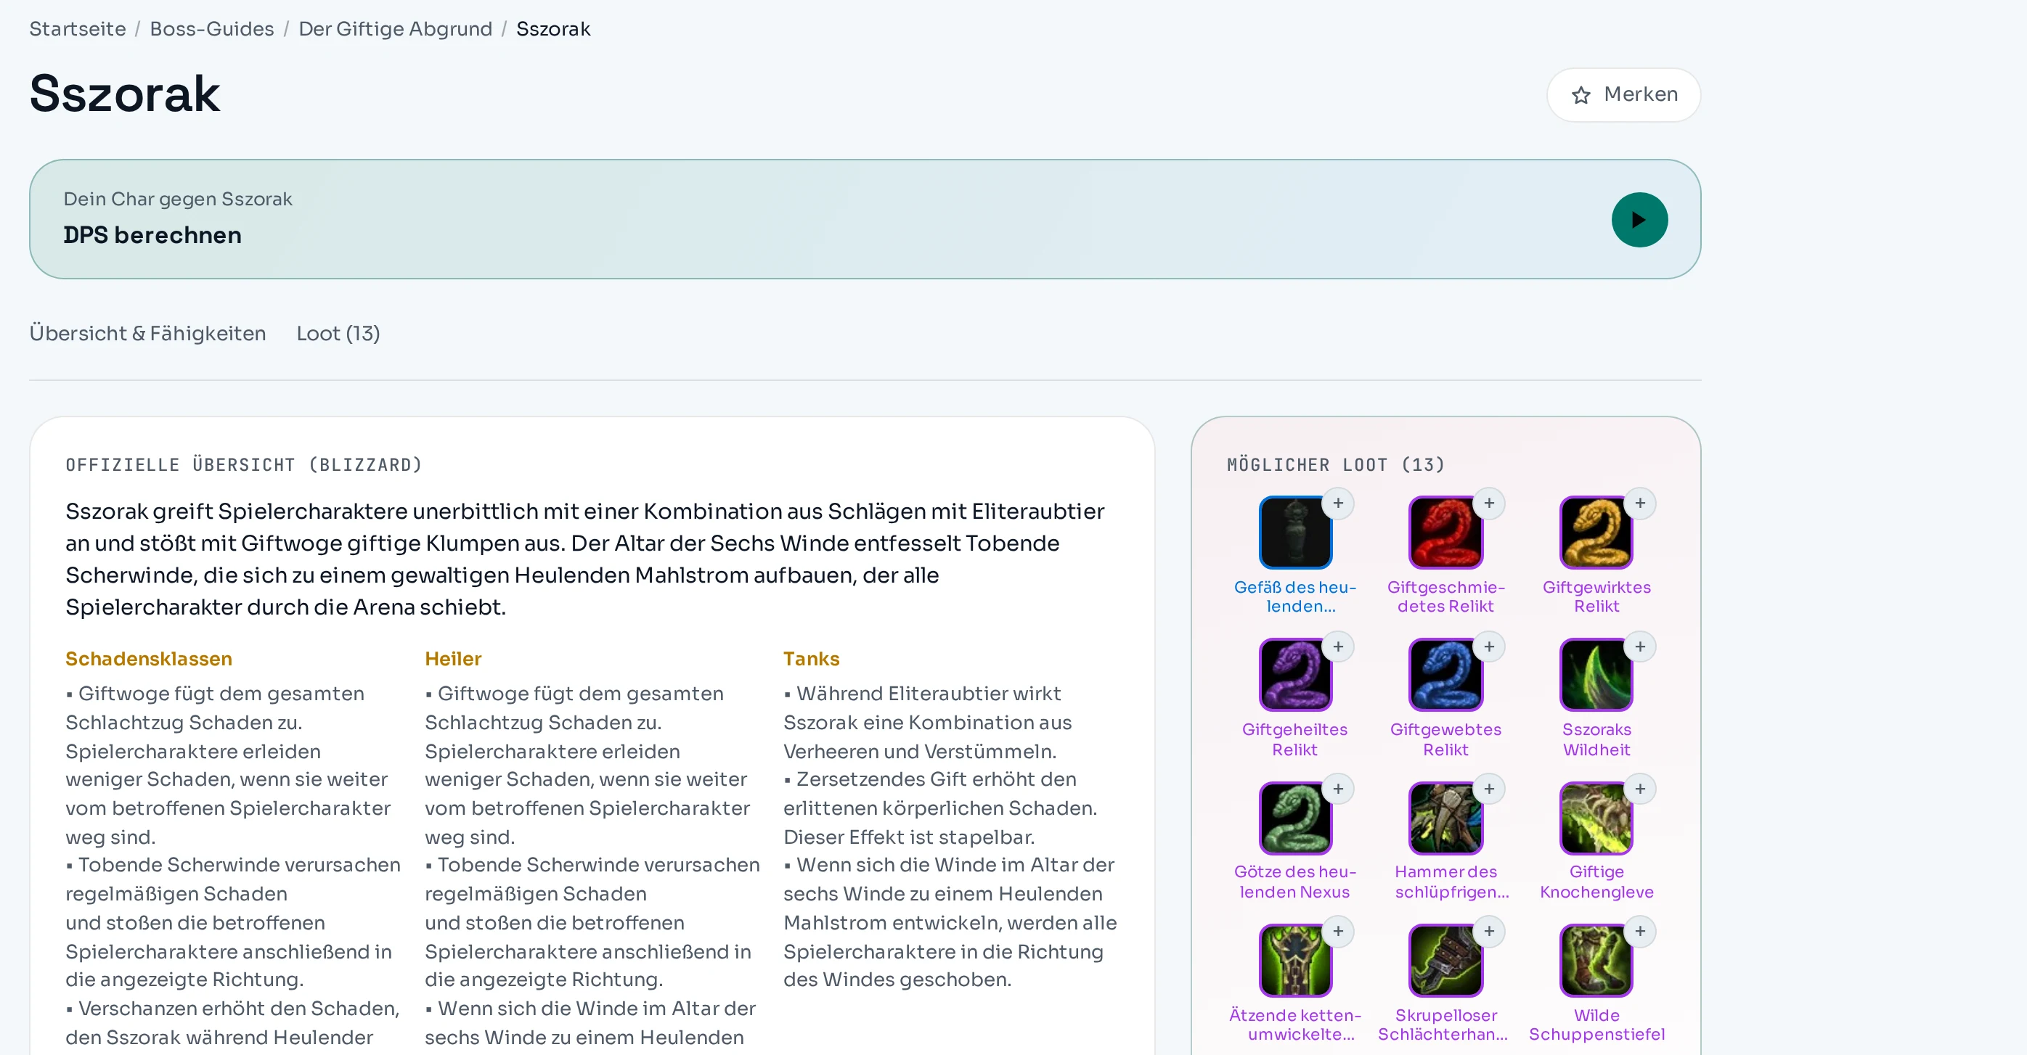This screenshot has width=2027, height=1055.
Task: Add Giftgewebtes Relikt via plus button
Action: [x=1489, y=646]
